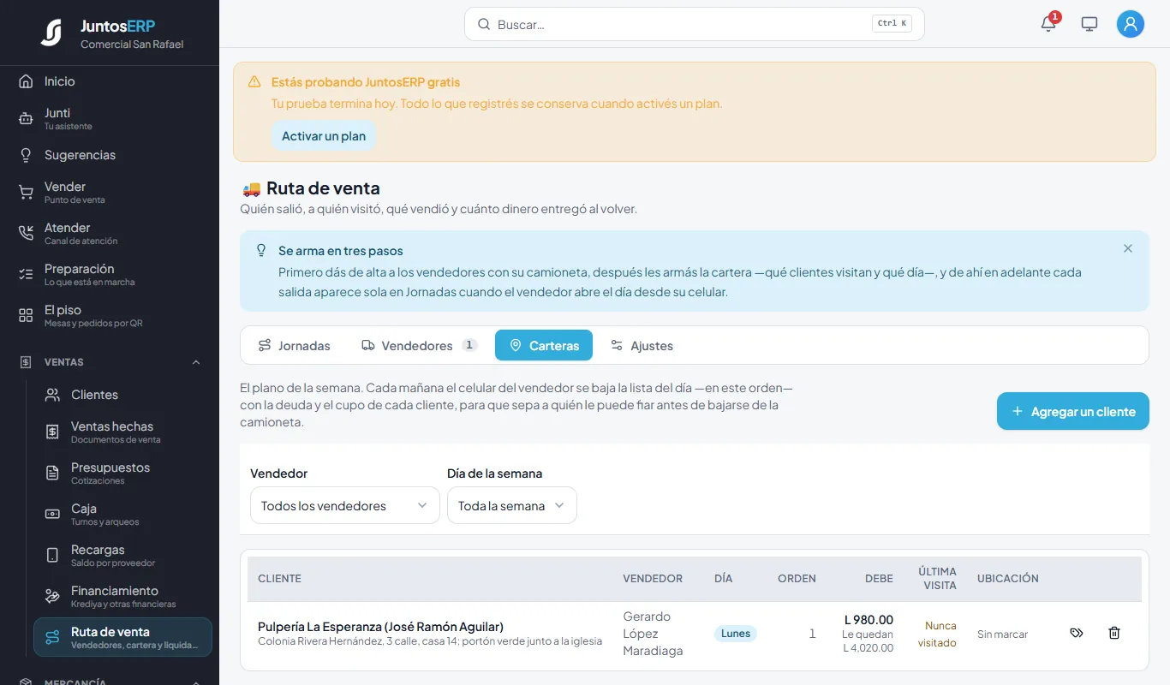
Task: Dismiss the three-step tip with X
Action: coord(1128,248)
